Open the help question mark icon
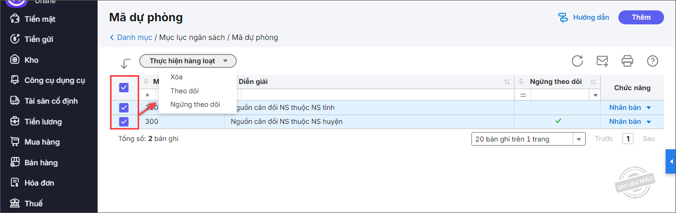The image size is (676, 213). click(653, 61)
